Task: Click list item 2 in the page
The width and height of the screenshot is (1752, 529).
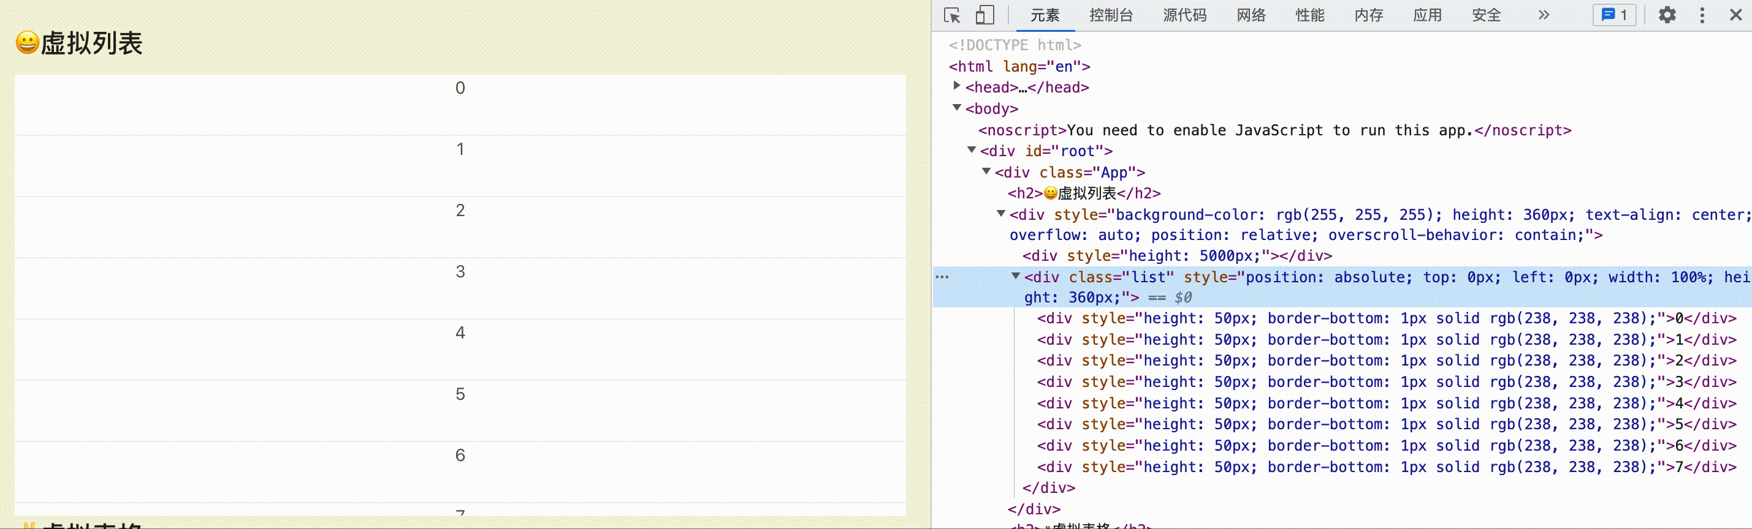Action: point(460,228)
